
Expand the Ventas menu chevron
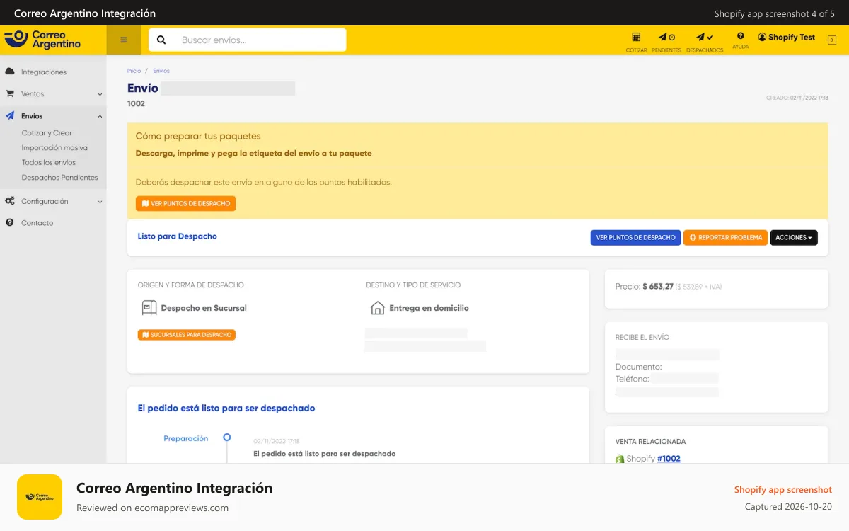(100, 94)
